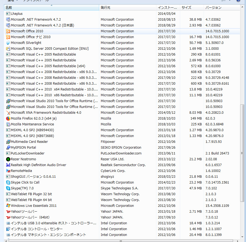The height and width of the screenshot is (242, 246).
Task: Click the Microsoft XNA Framework Redistributable icon
Action: [x=8, y=112]
